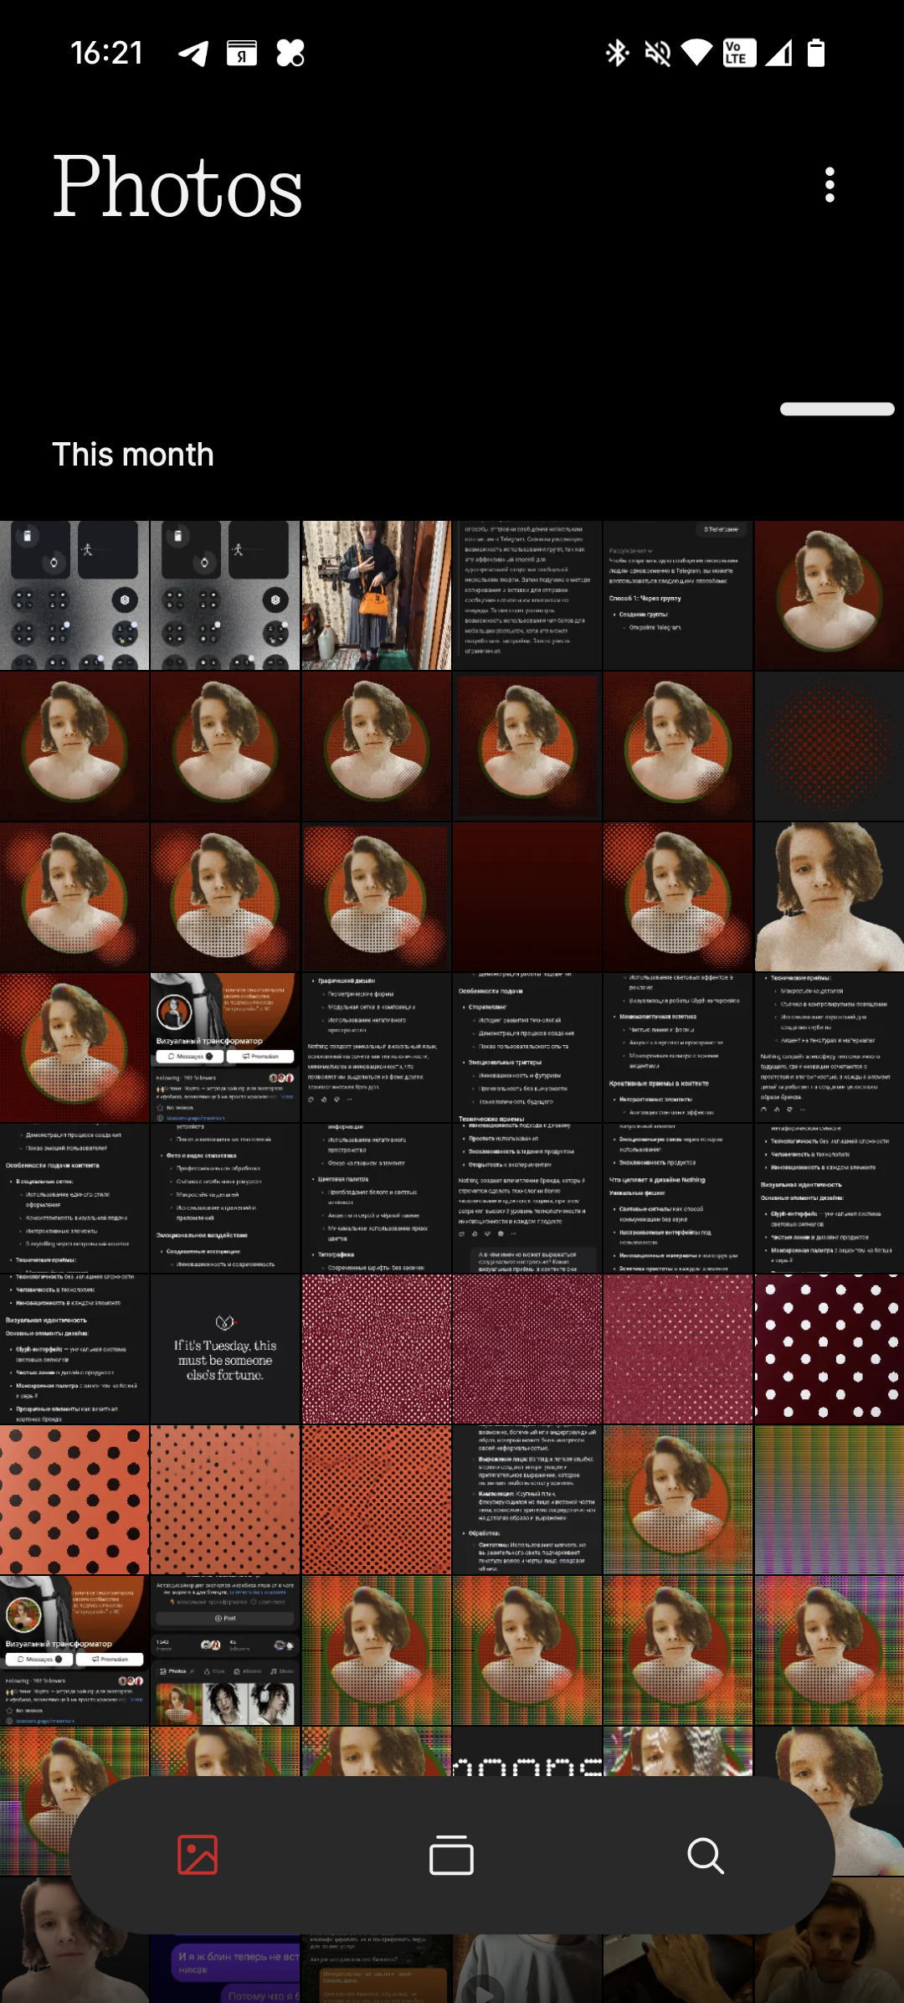
Task: Open the white polka dots on maroon image
Action: coord(829,1349)
